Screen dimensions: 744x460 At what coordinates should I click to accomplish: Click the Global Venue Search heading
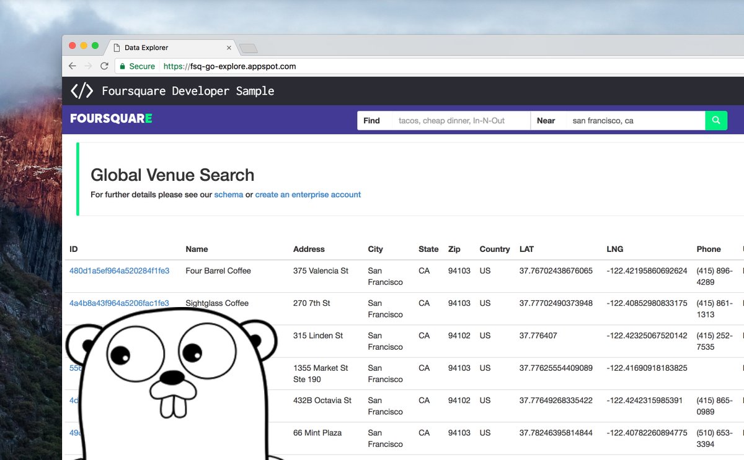pyautogui.click(x=172, y=175)
